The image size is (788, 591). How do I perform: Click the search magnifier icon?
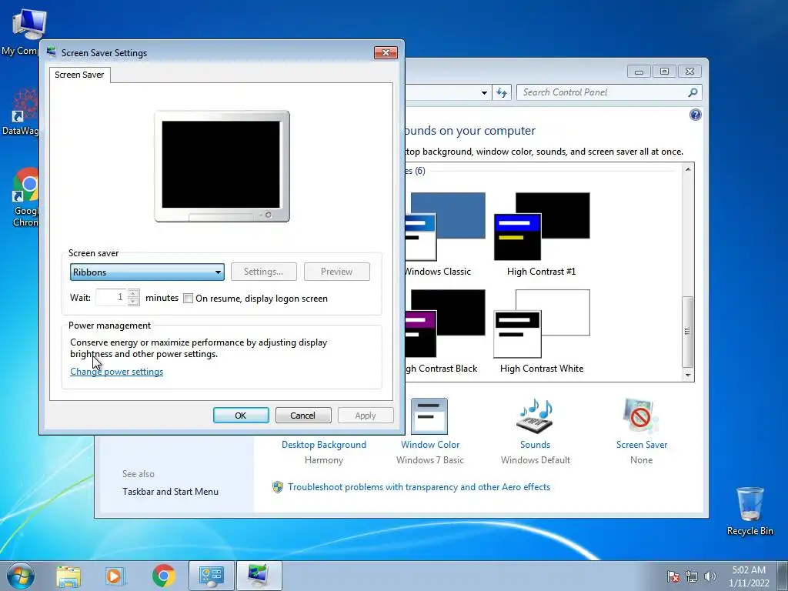pos(693,92)
